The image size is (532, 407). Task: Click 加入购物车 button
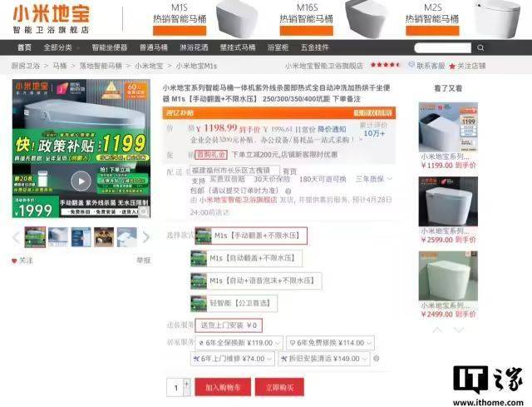223,387
